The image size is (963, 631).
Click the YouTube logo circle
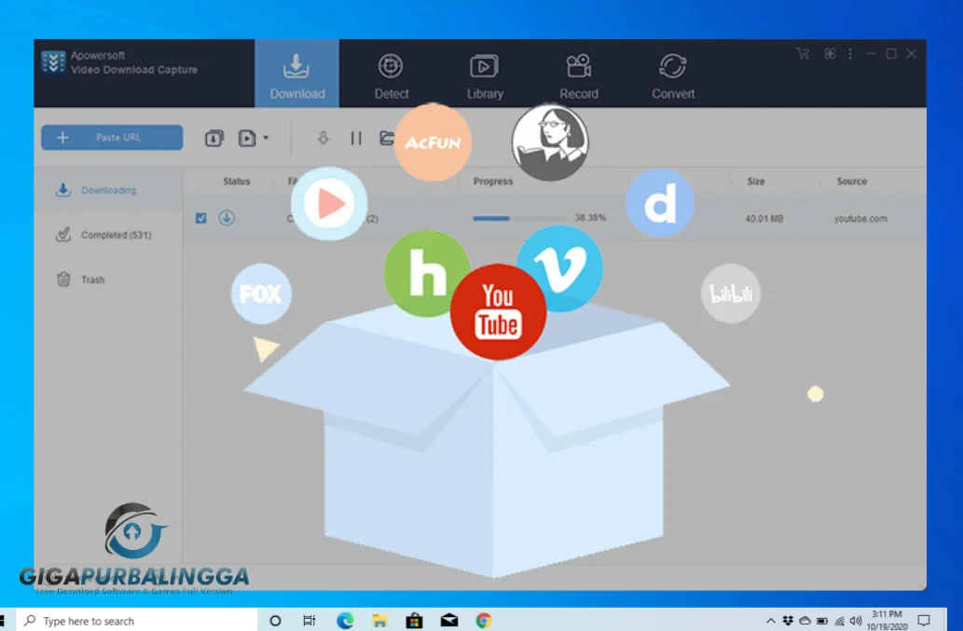[x=498, y=312]
